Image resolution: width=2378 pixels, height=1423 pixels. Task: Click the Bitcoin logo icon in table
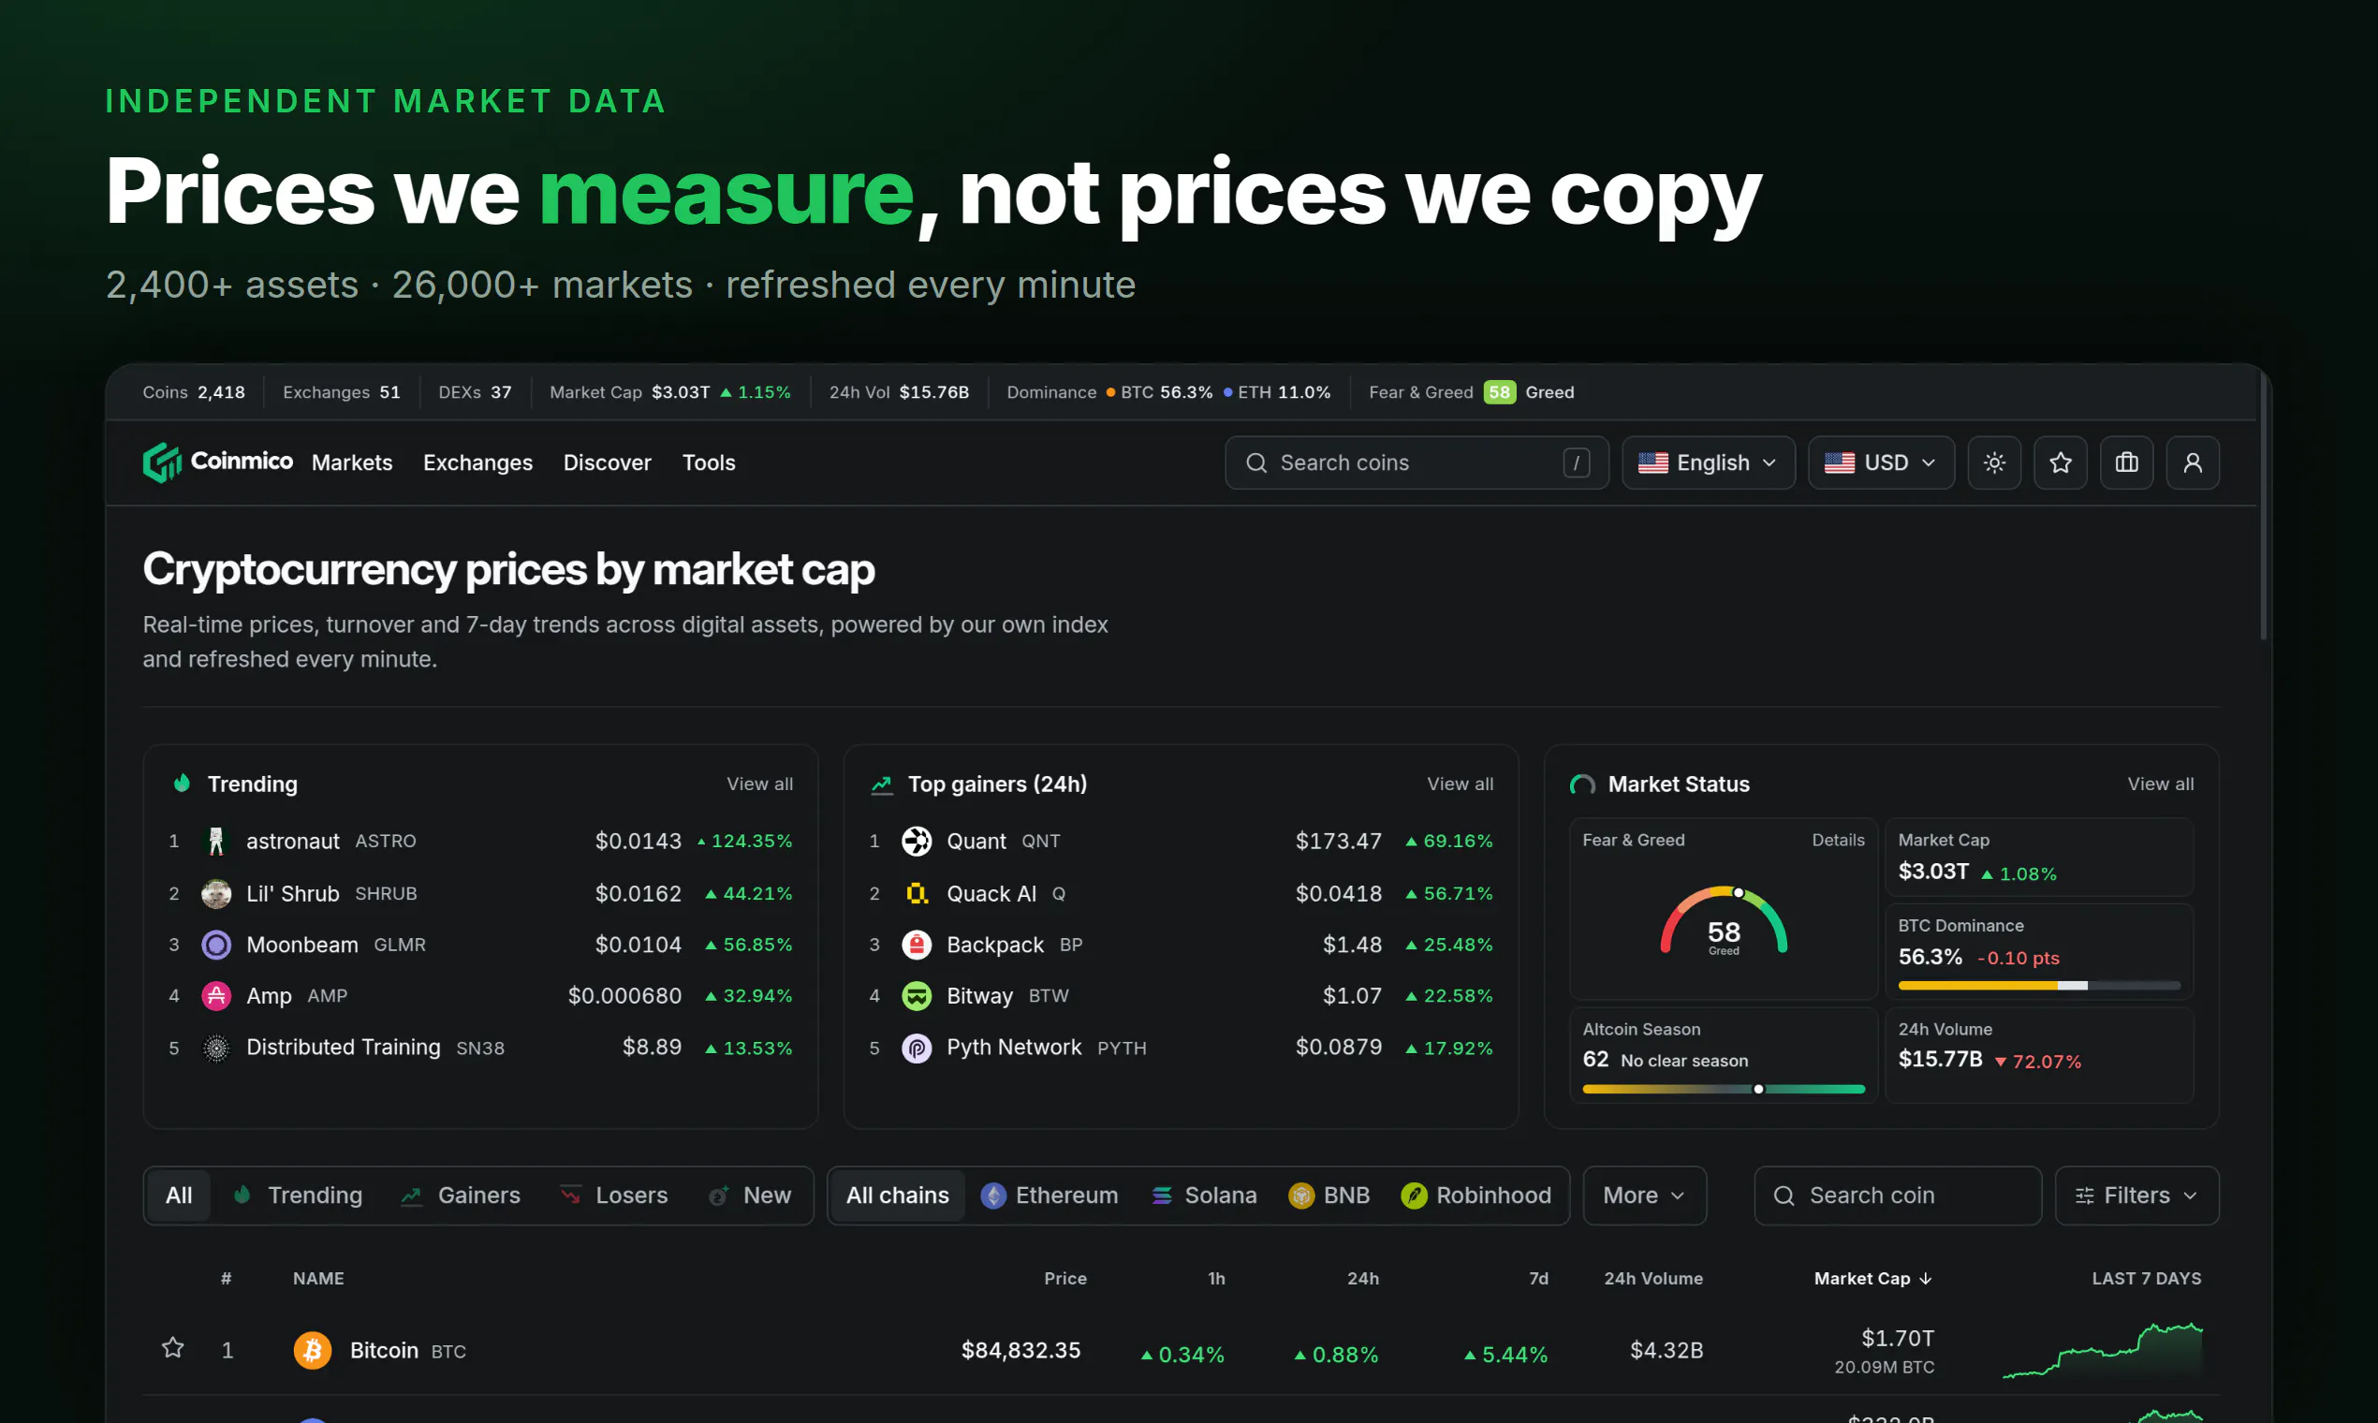pos(313,1350)
